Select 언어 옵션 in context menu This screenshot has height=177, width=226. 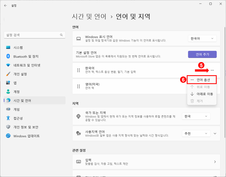click(202, 80)
